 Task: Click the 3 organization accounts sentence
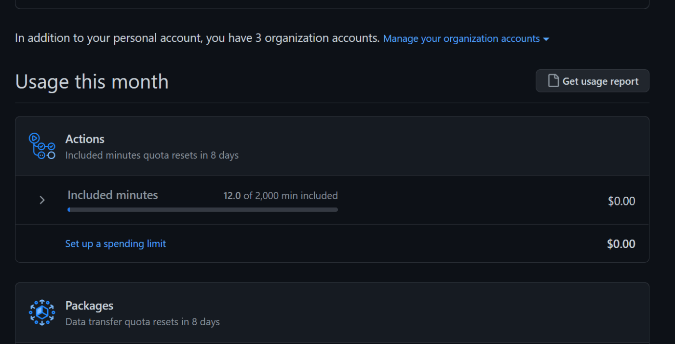pyautogui.click(x=197, y=38)
